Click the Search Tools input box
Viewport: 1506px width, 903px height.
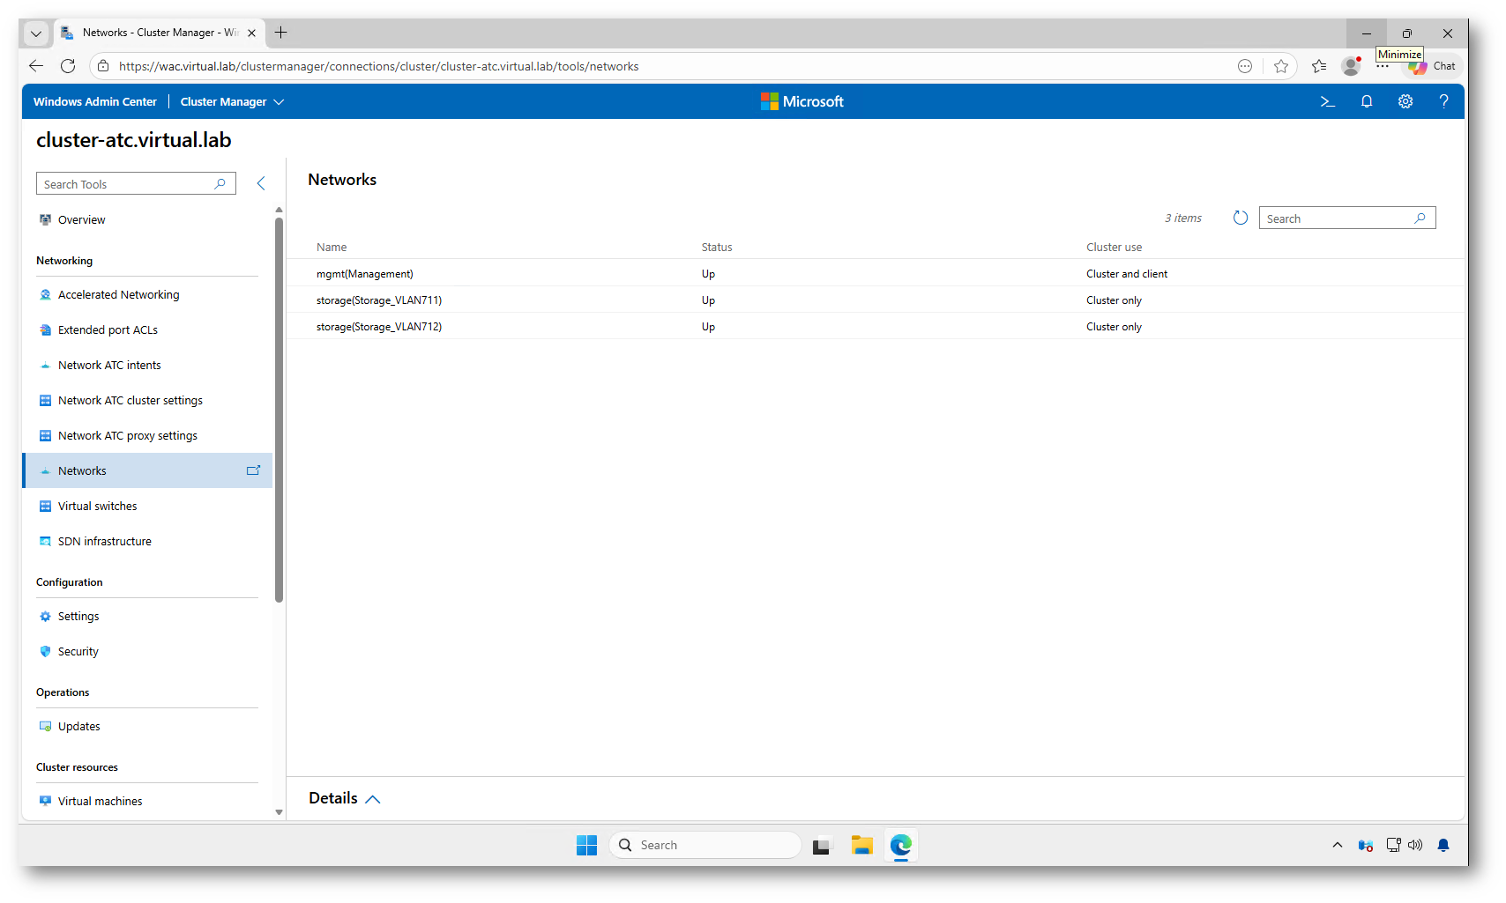(128, 184)
